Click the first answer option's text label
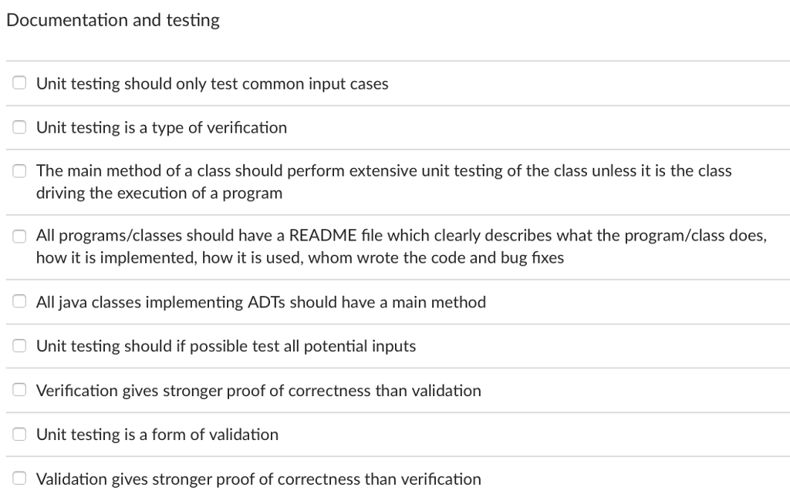The width and height of the screenshot is (790, 504). tap(212, 83)
